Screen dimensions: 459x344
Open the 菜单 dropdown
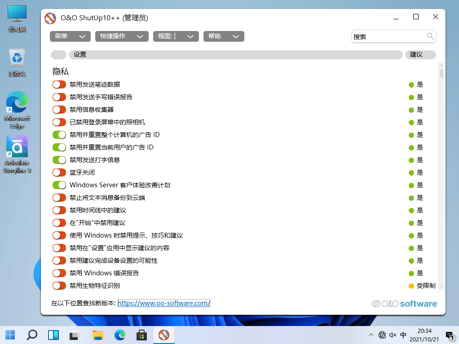70,36
